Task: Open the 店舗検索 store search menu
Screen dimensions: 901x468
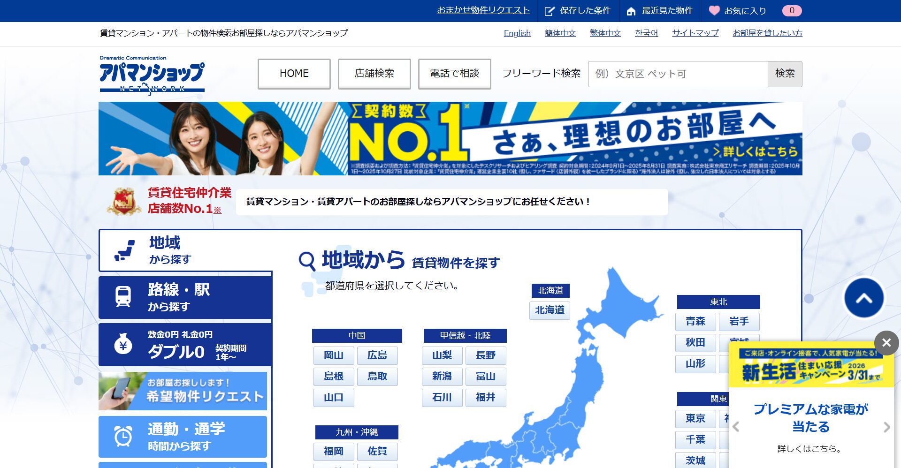Action: [x=374, y=74]
